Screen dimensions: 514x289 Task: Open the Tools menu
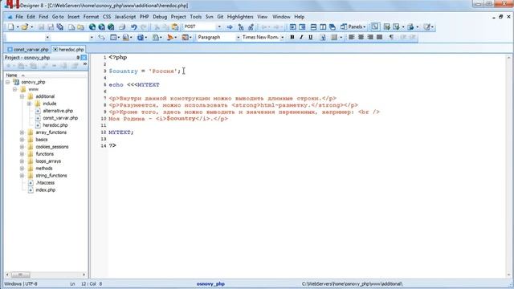tap(196, 17)
